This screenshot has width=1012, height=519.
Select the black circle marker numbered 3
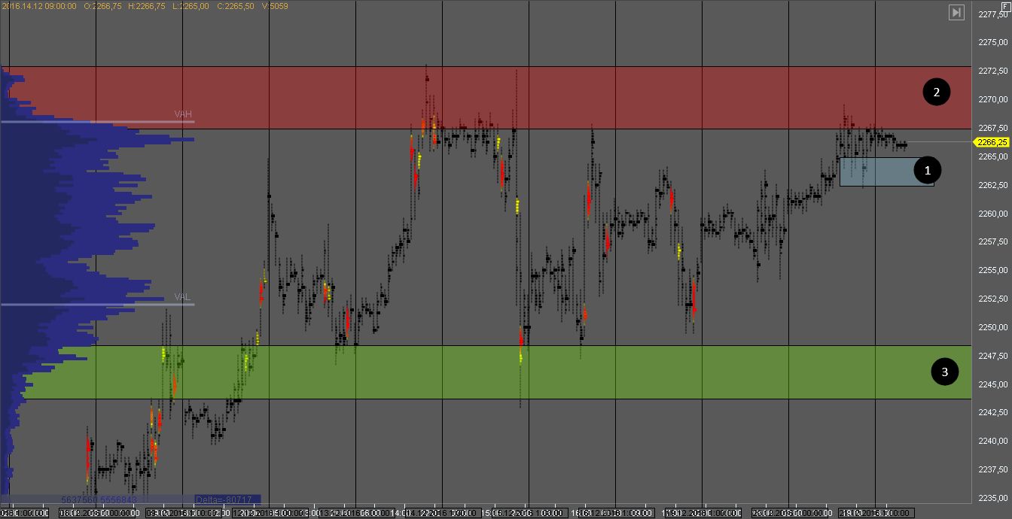point(945,371)
